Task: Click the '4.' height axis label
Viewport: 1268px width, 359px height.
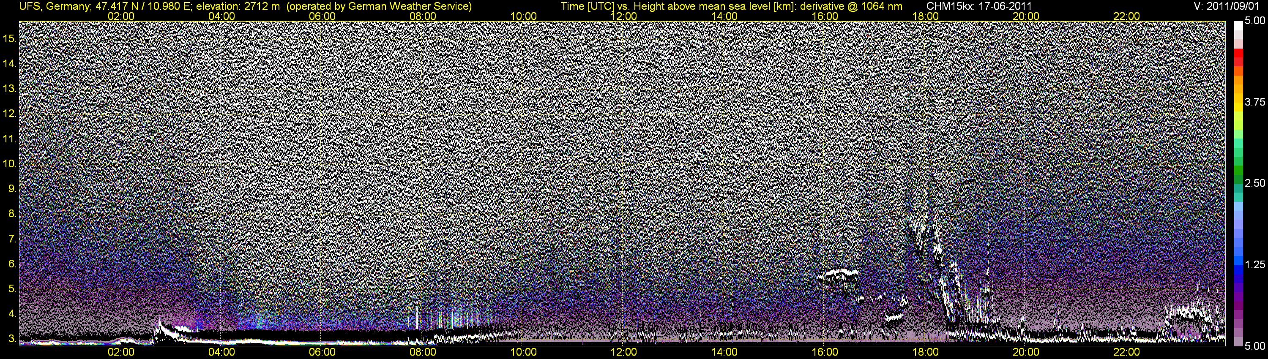Action: (x=12, y=314)
